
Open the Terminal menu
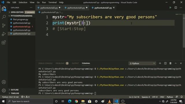(x=52, y=2)
